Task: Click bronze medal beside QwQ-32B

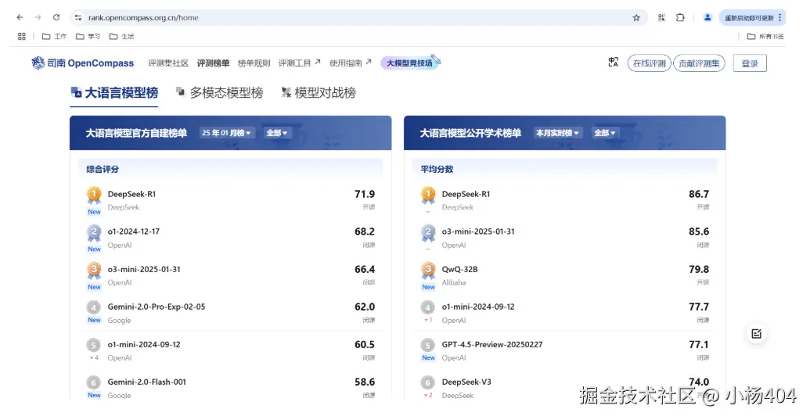Action: [428, 271]
